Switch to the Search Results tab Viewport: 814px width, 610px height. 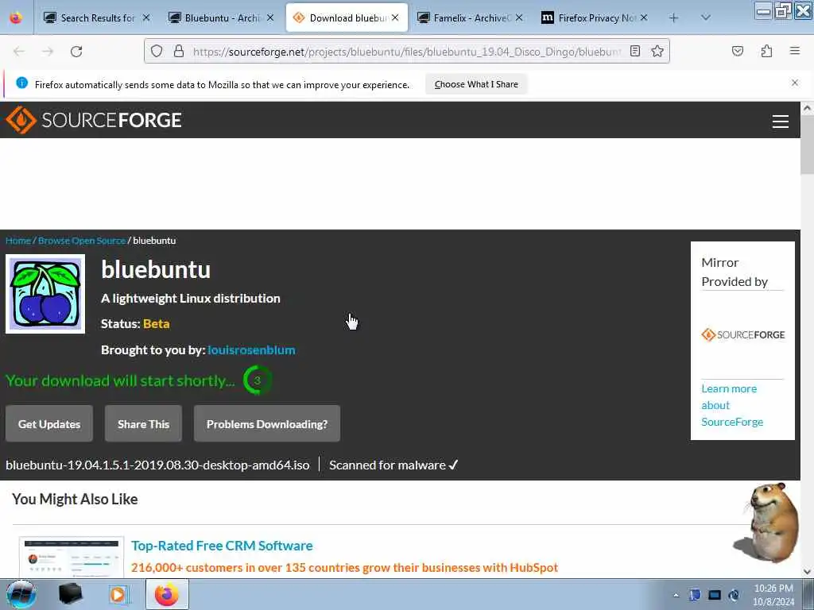click(x=96, y=17)
